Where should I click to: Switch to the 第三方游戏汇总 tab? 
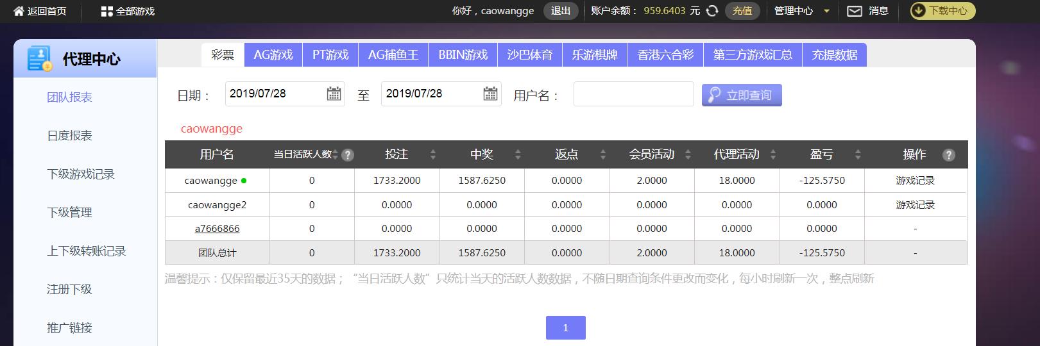[753, 55]
